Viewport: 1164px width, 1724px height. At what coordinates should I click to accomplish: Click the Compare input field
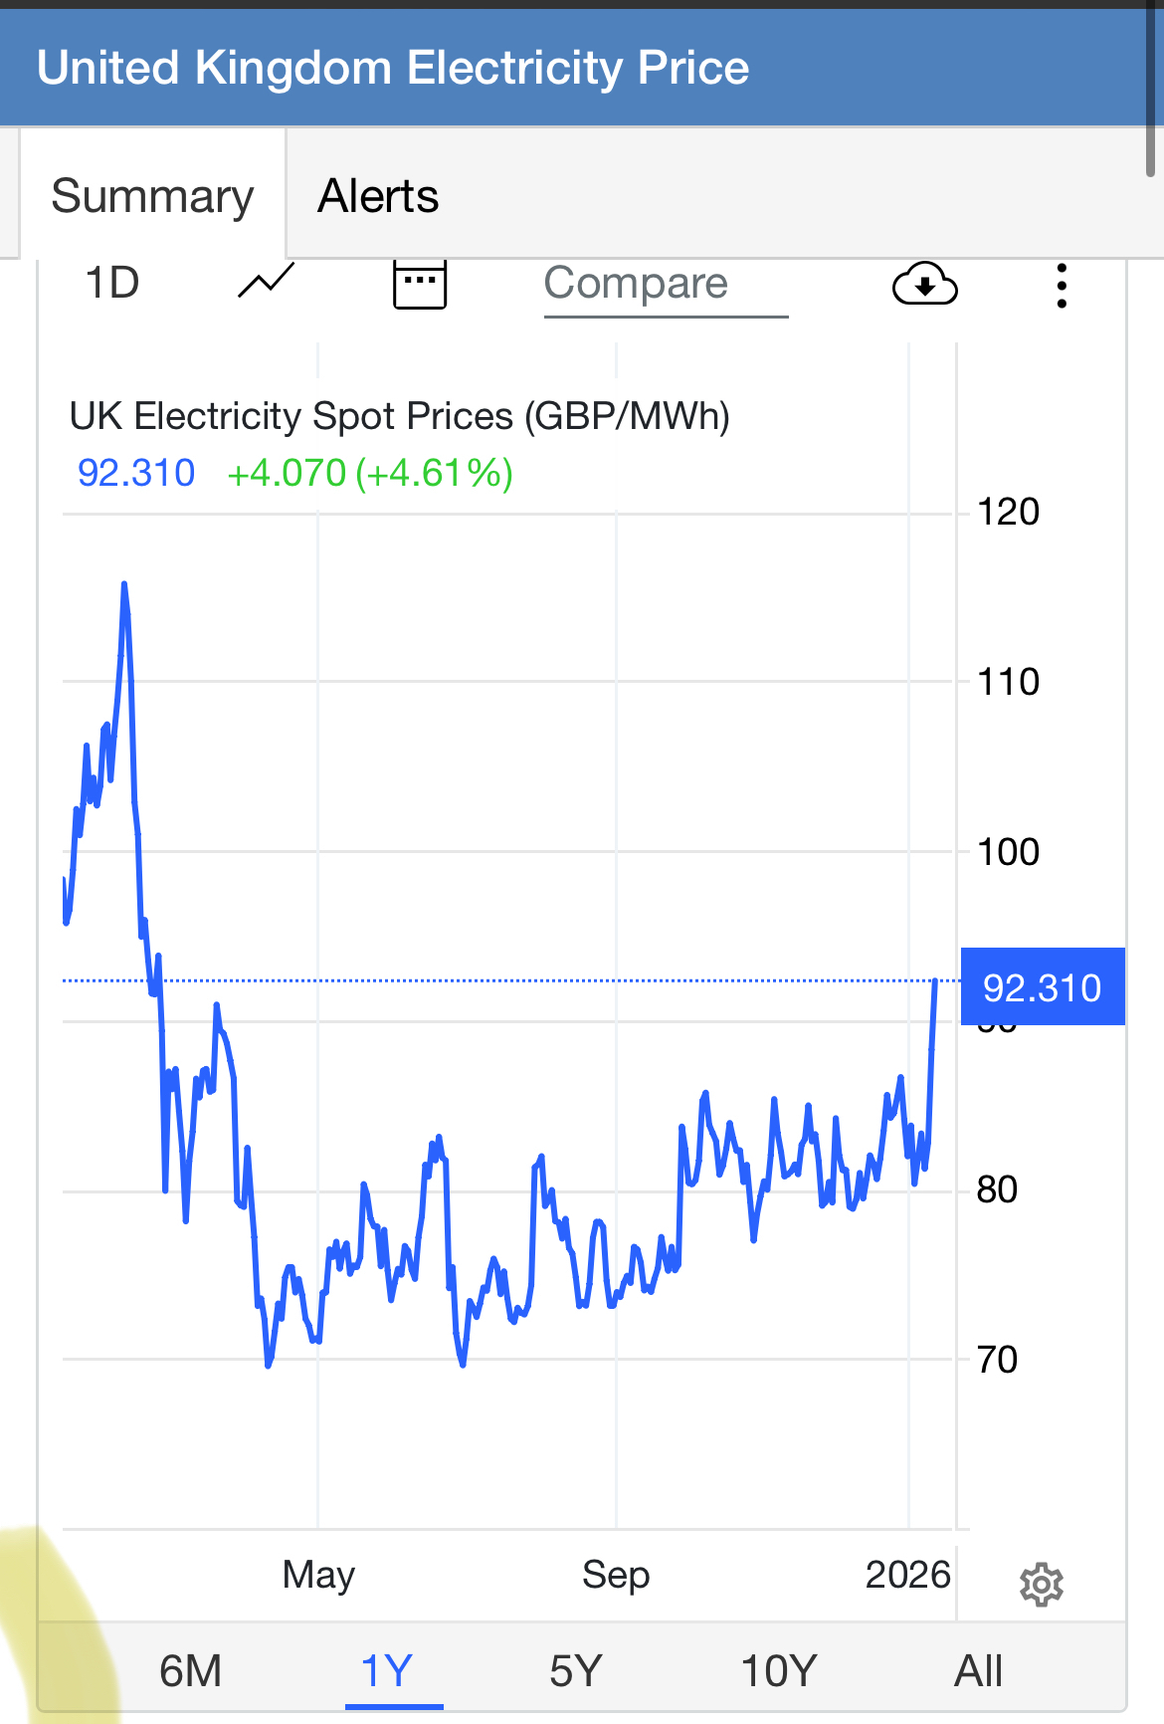(665, 285)
